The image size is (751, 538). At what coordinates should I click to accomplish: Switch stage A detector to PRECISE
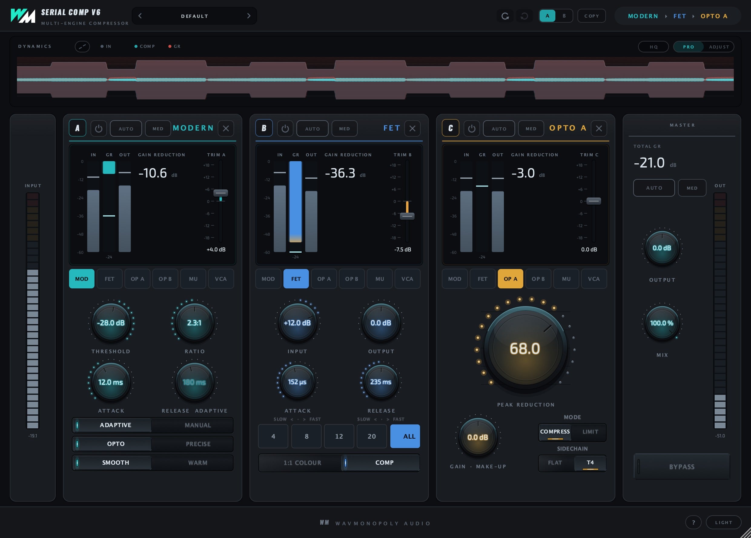click(x=198, y=444)
